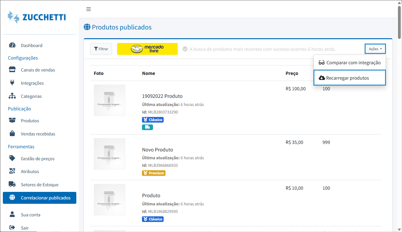Click the teal shipping truck badge
Viewport: 402px width, 232px height.
[147, 127]
